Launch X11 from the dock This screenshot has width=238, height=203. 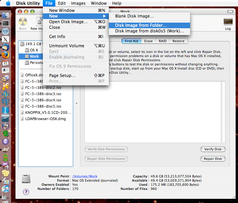pyautogui.click(x=5, y=39)
